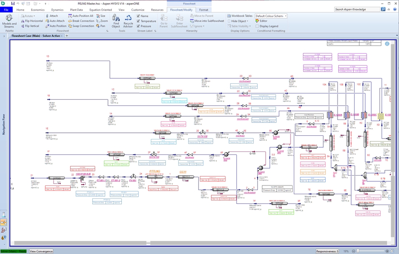Switch to the Dynamics ribbon tab
399x254 pixels.
(x=57, y=10)
